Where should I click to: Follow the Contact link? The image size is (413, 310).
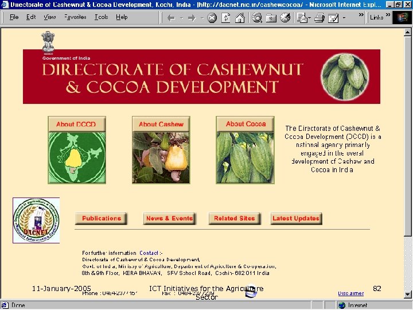tap(149, 253)
